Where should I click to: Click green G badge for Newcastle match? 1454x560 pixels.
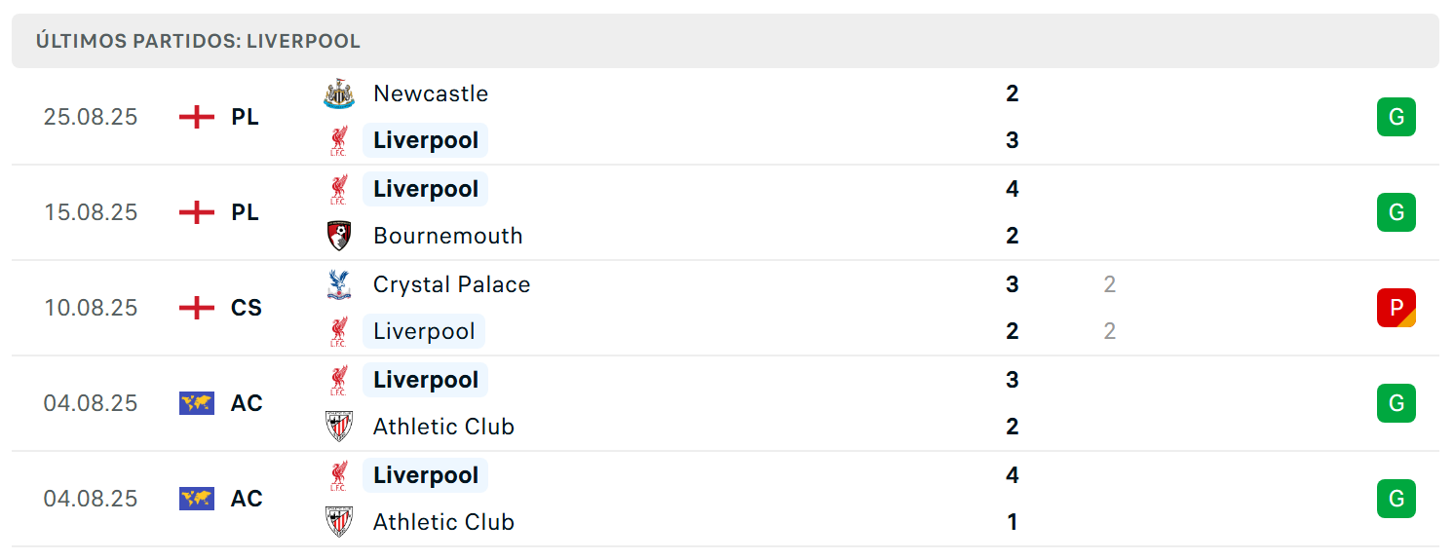[1397, 117]
